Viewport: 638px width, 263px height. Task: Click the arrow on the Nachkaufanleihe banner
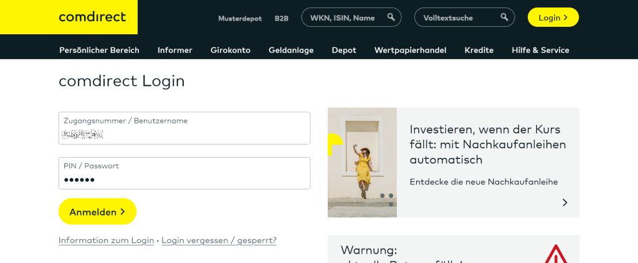click(x=564, y=203)
